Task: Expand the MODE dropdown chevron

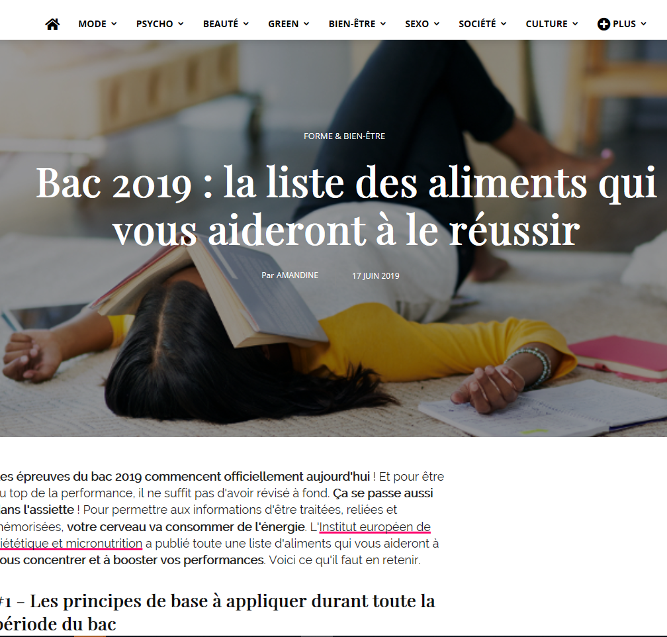Action: coord(114,24)
